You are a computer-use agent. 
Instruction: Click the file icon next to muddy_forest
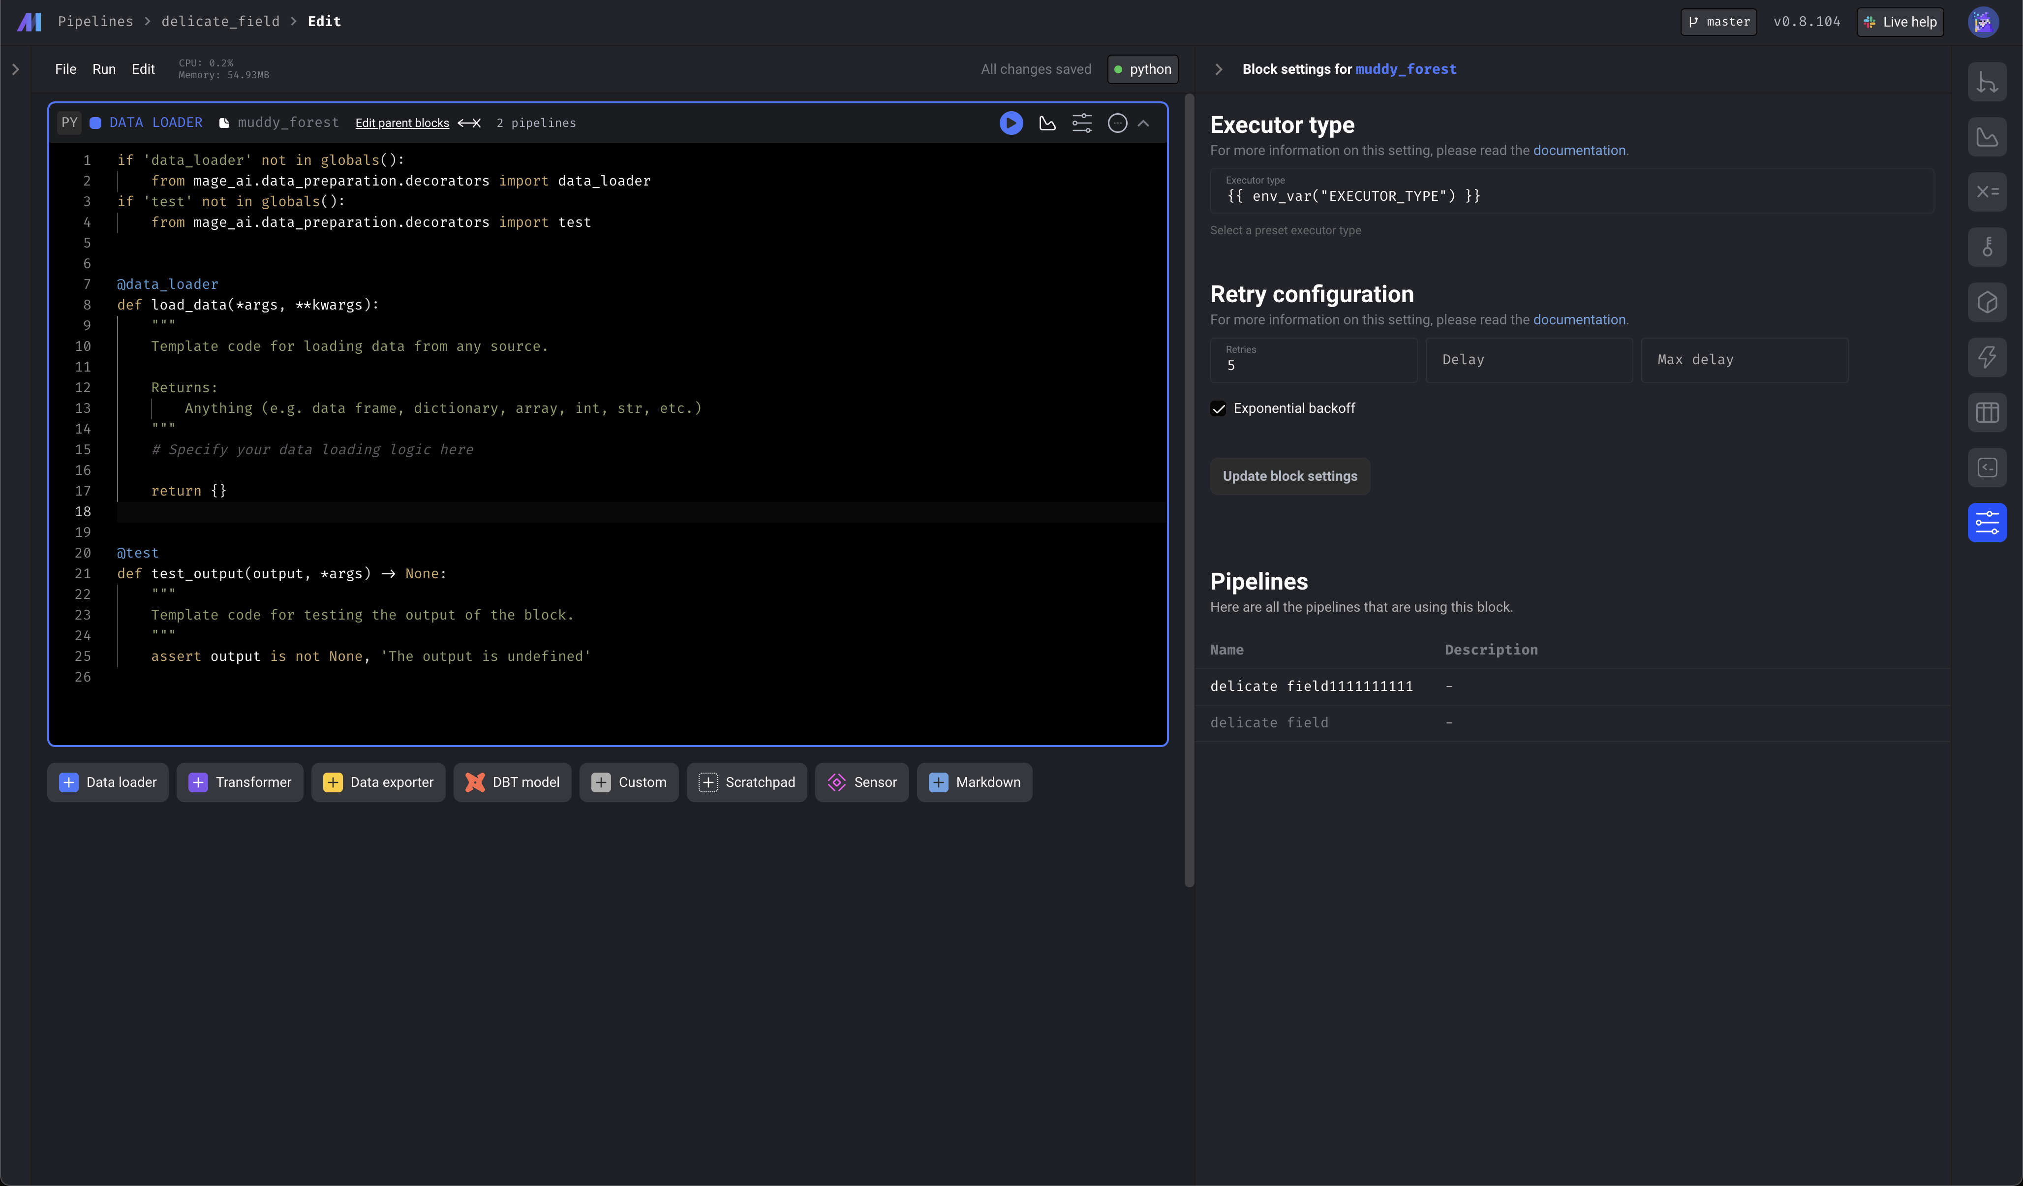224,123
